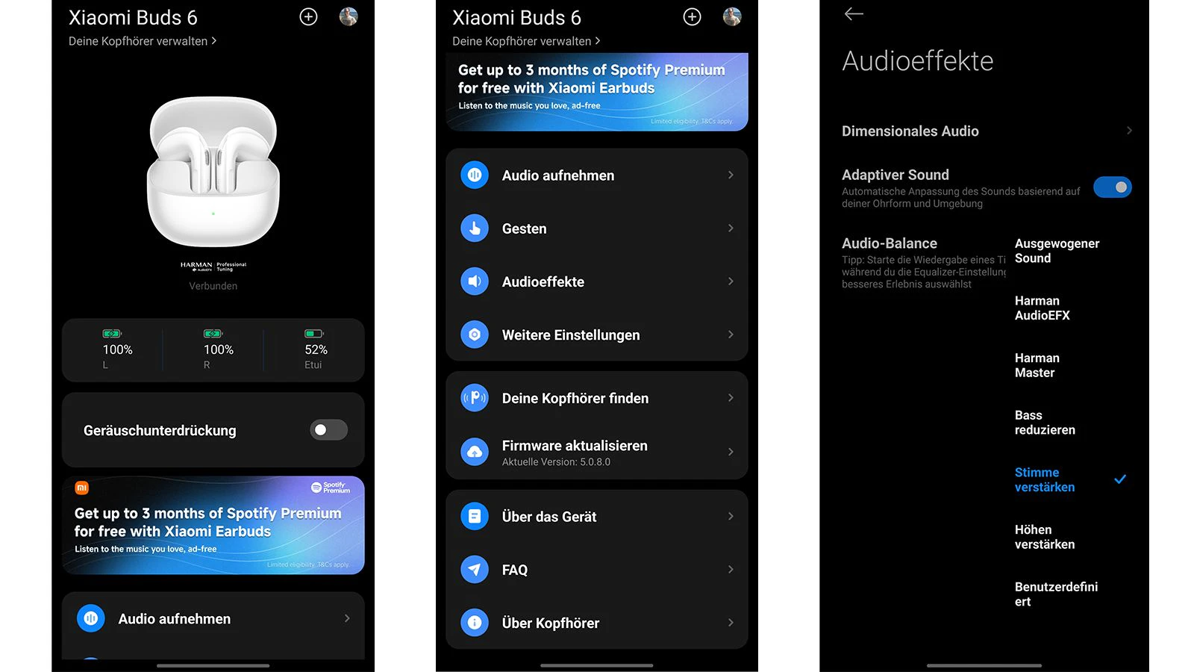Tap the Über Kopfhörer info icon
This screenshot has height=672, width=1194.
point(475,622)
